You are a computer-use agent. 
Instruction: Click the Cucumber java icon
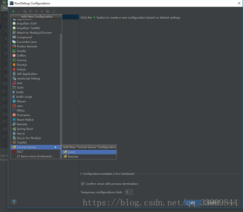(x=14, y=42)
